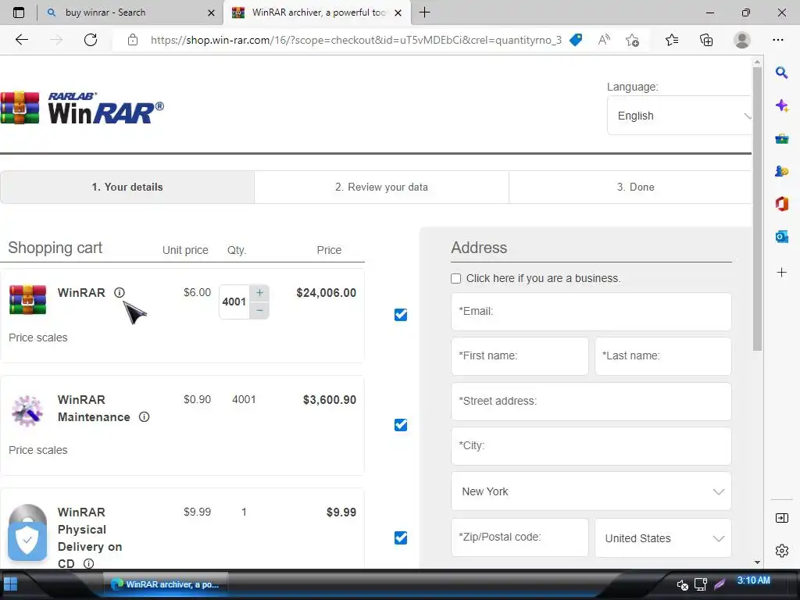Open the tab actions menu icon
The height and width of the screenshot is (600, 800).
point(19,12)
